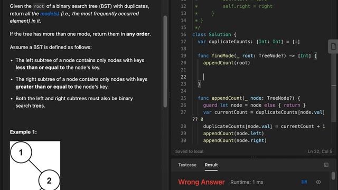
Task: Click the editor minimap scrollbar marker
Action: pyautogui.click(x=334, y=85)
